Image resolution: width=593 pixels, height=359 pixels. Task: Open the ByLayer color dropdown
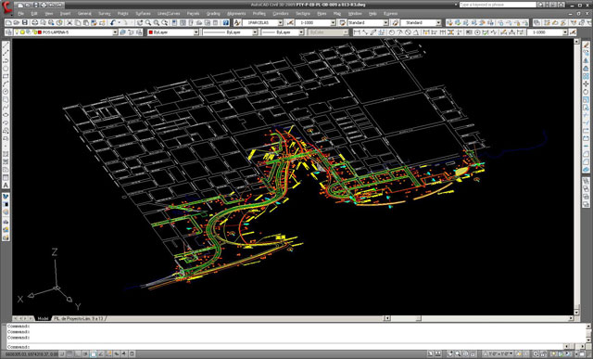coord(196,32)
